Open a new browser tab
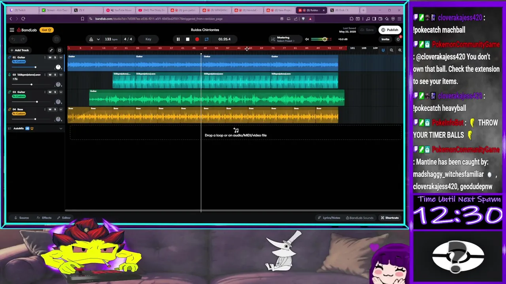The width and height of the screenshot is (506, 284). (x=363, y=10)
